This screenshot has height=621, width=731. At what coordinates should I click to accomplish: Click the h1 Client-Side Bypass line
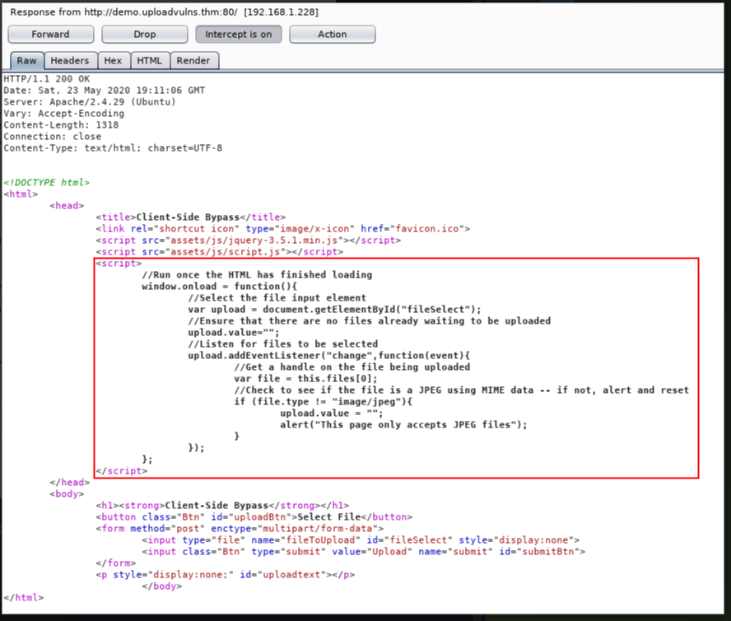point(222,506)
